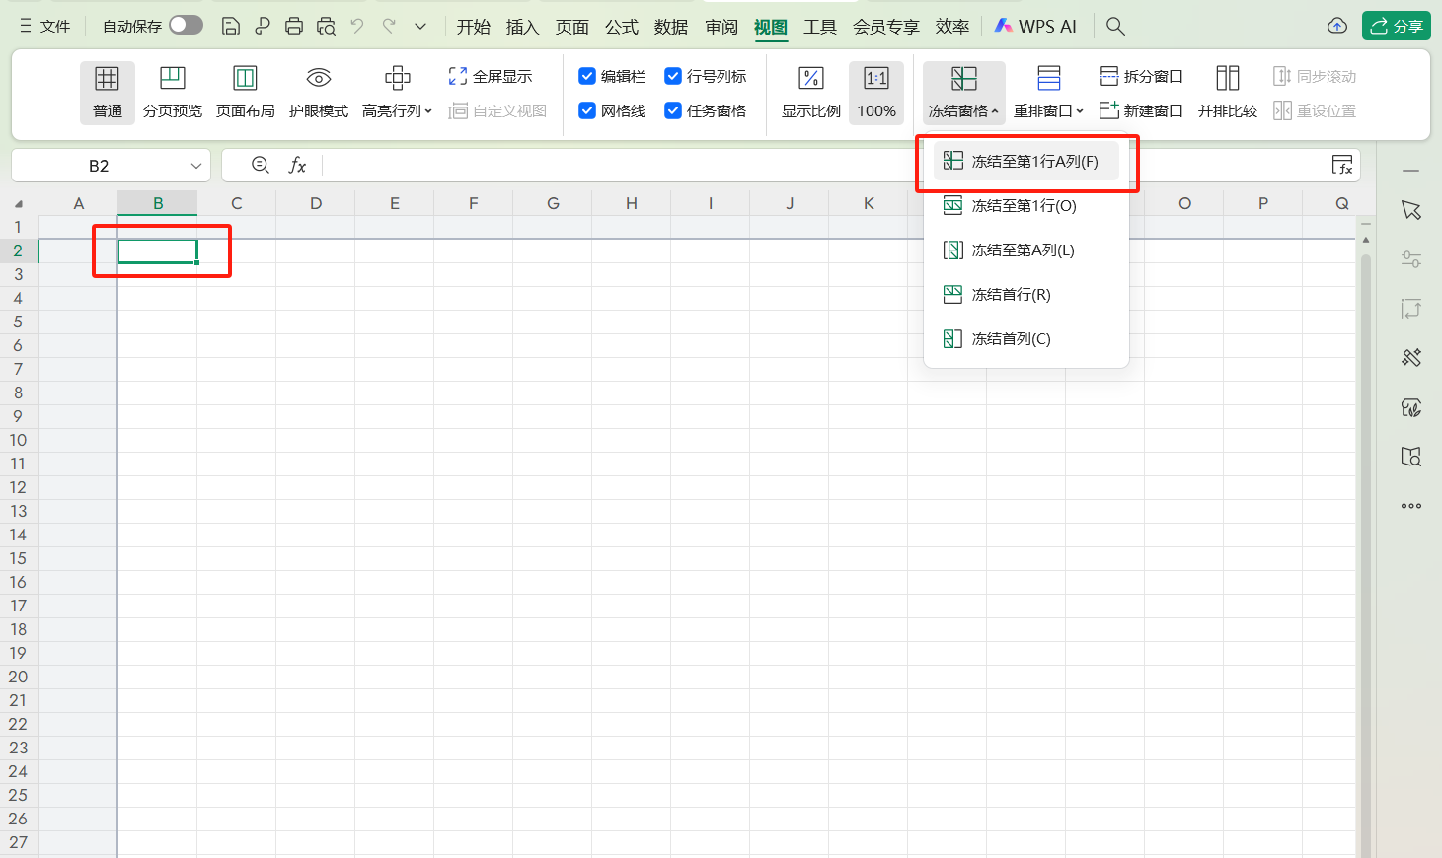Click the cloud sync icon

(1337, 26)
